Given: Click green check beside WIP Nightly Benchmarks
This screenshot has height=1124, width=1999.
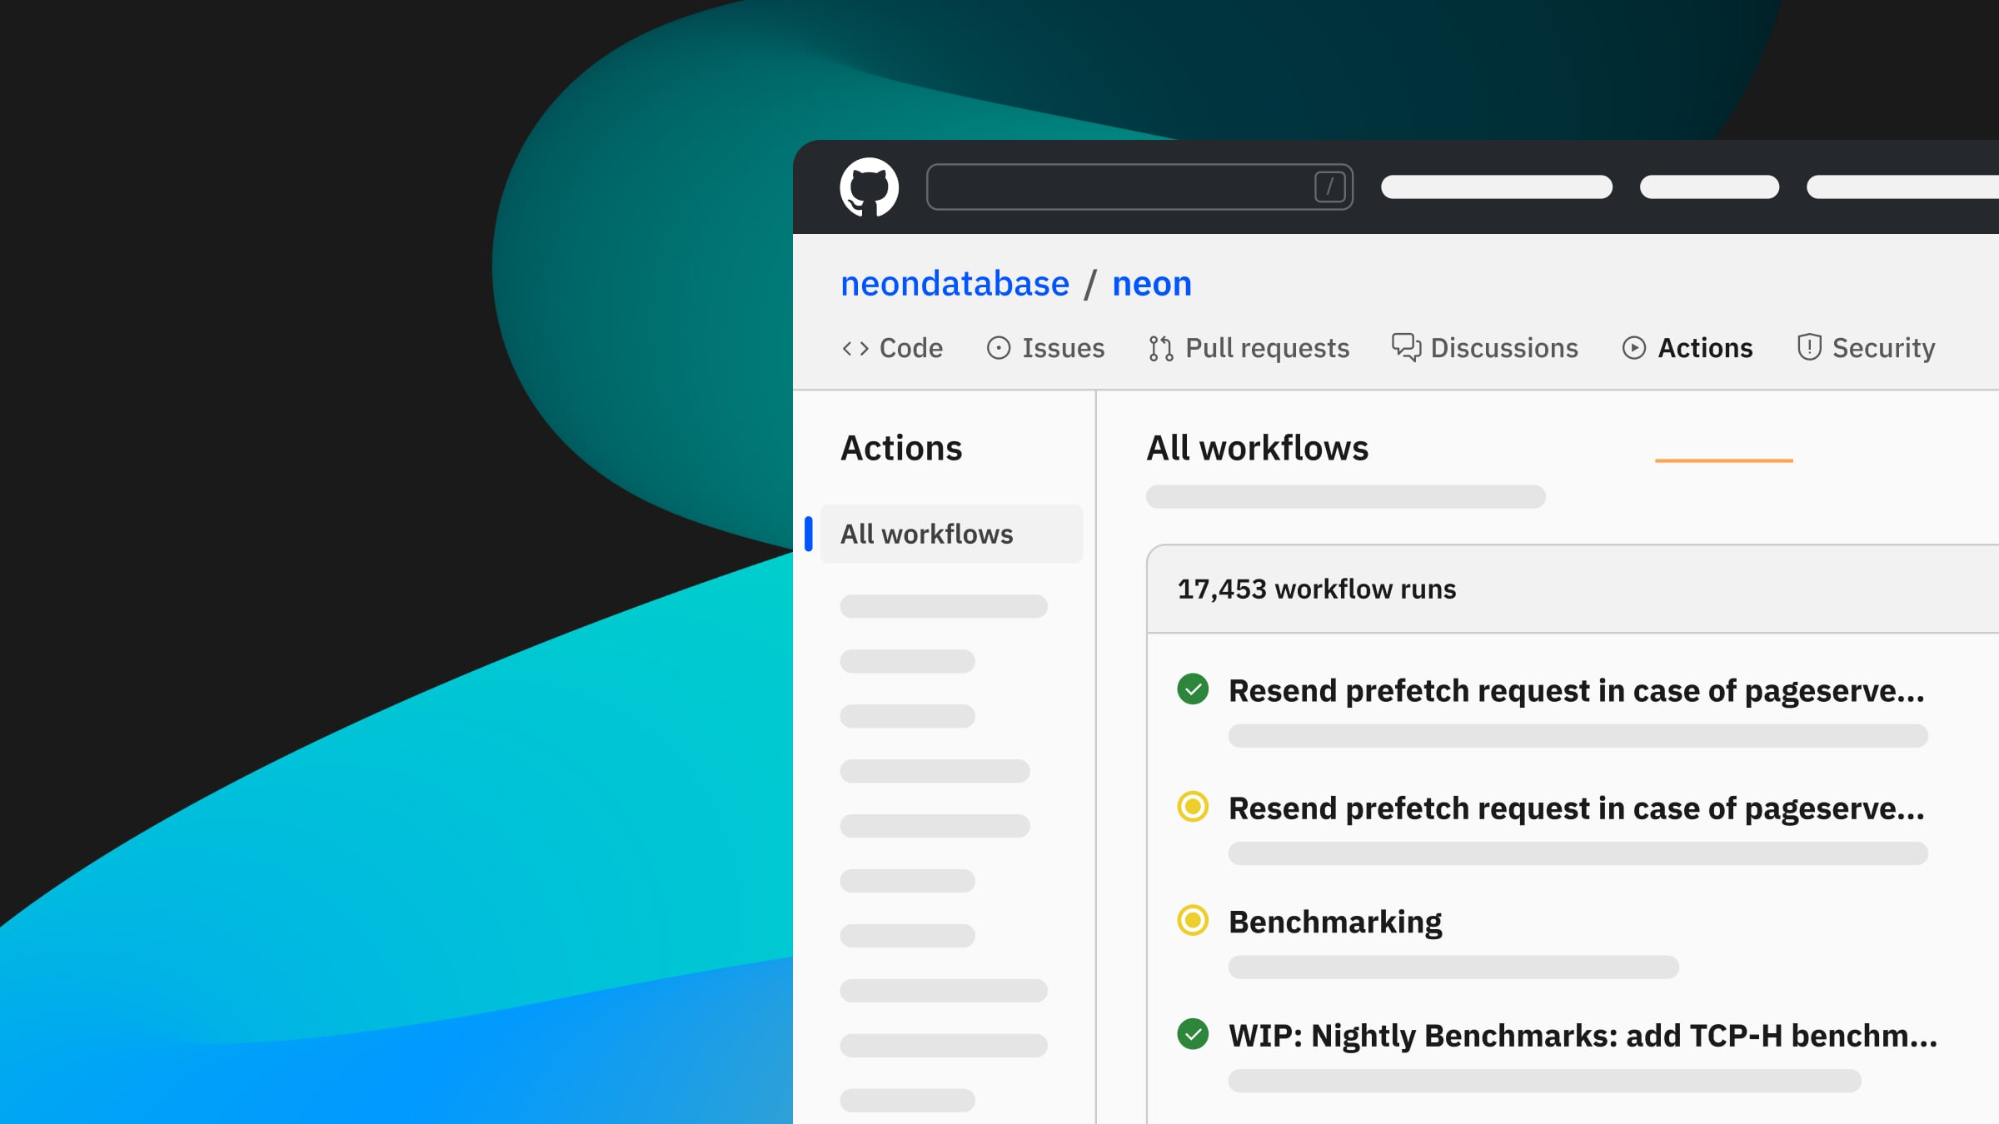Looking at the screenshot, I should coord(1193,1034).
